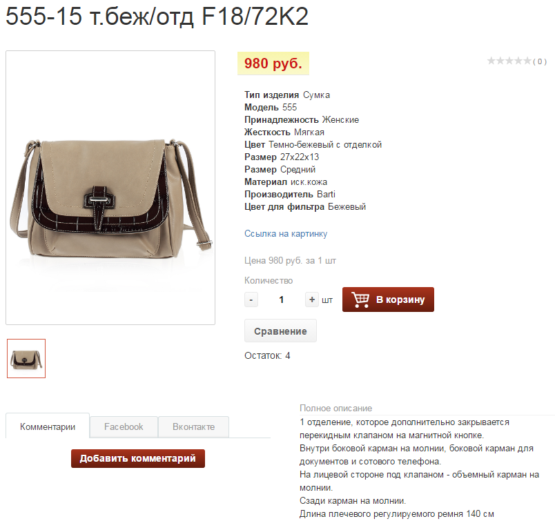Image resolution: width=555 pixels, height=530 pixels.
Task: Click the Полное описание heading
Action: (x=335, y=409)
